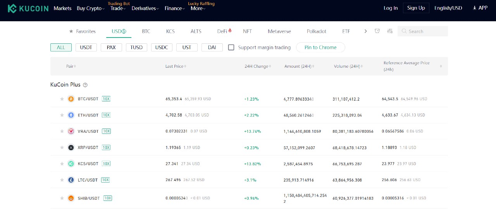This screenshot has height=209, width=496.
Task: Favorite the LTC/USDT pair star
Action: [x=62, y=180]
